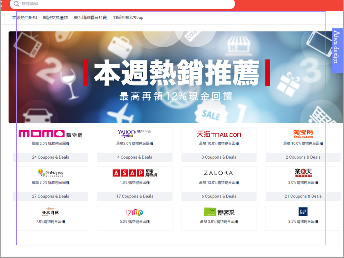Click ASAP's 1.0% 購物現金回饋 text
This screenshot has width=344, height=258.
[135, 182]
